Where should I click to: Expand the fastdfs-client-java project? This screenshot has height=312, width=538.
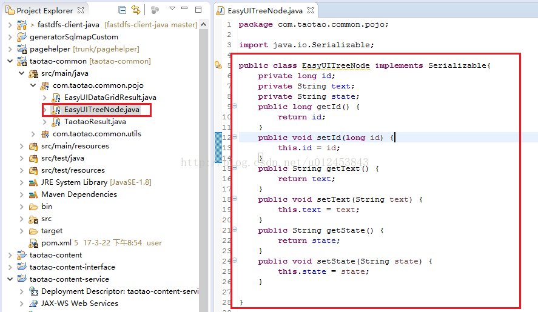pyautogui.click(x=10, y=25)
